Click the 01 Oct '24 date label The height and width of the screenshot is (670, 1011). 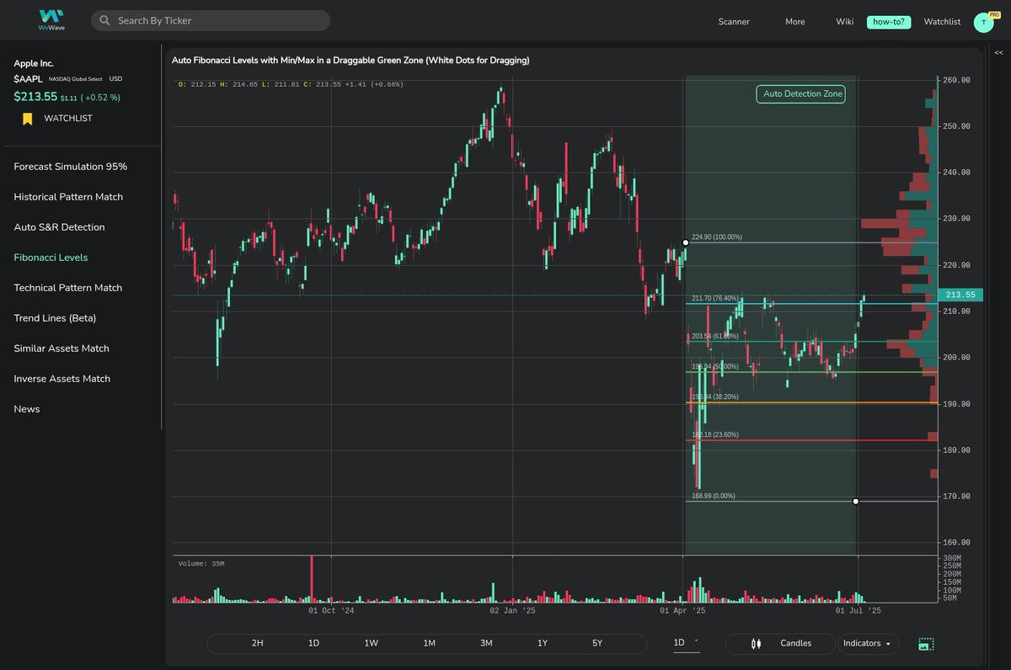[330, 611]
